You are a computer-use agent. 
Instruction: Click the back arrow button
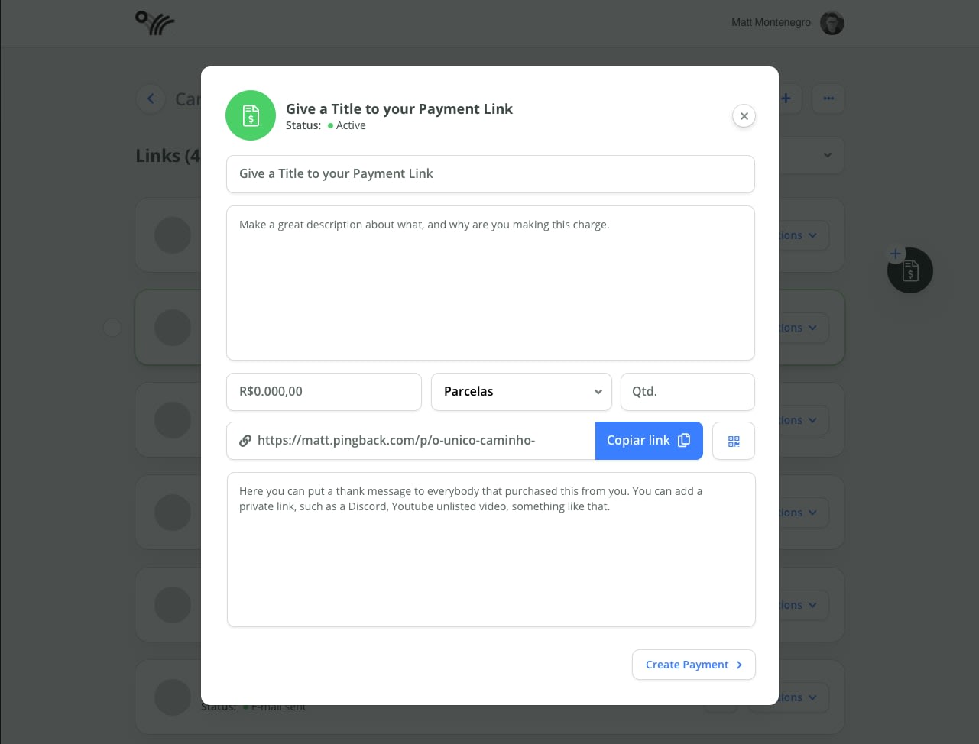pyautogui.click(x=151, y=99)
